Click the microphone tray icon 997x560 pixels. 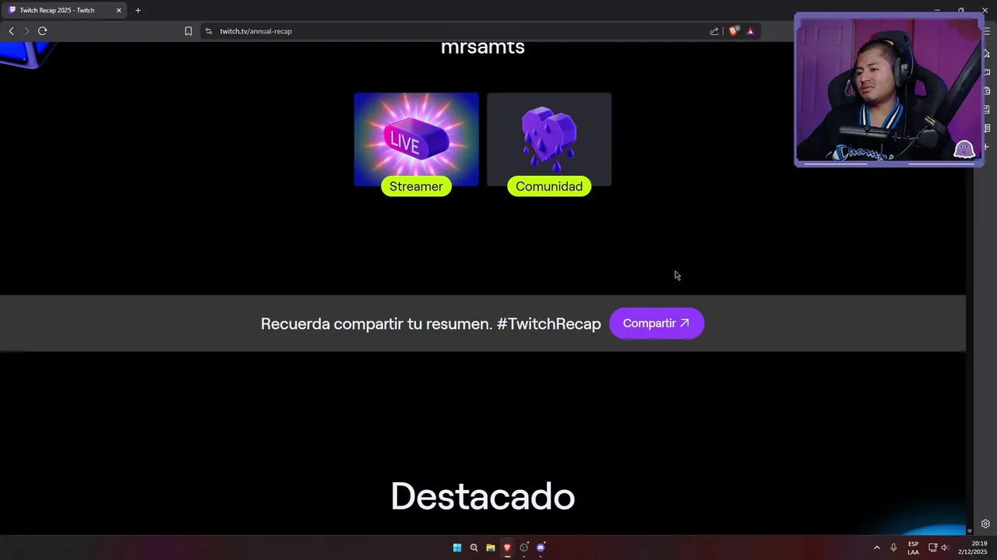click(x=893, y=548)
